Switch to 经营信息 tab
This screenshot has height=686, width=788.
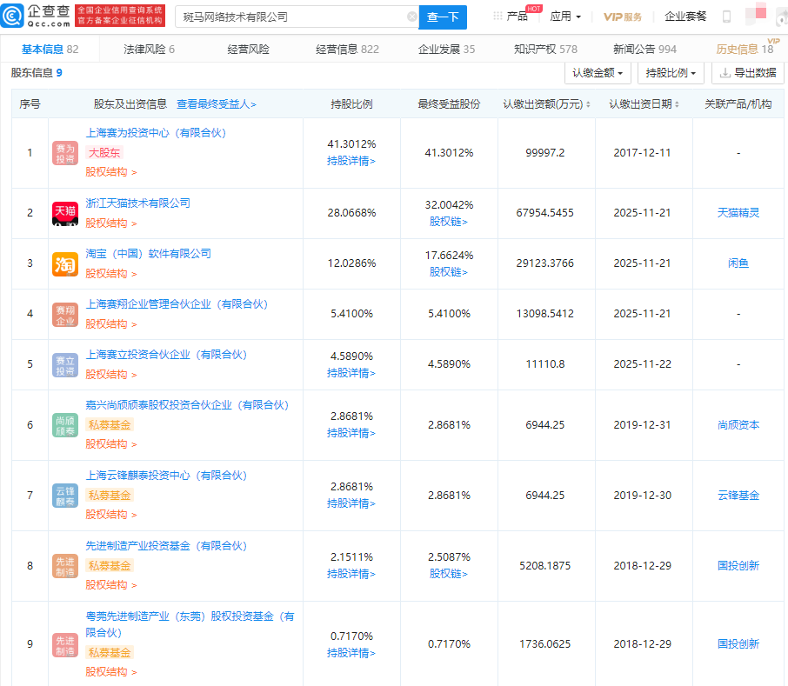point(347,50)
